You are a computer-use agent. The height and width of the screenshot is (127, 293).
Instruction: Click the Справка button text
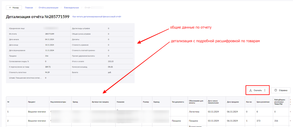click(x=283, y=90)
